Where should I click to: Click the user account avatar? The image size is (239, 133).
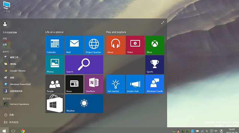point(5,24)
